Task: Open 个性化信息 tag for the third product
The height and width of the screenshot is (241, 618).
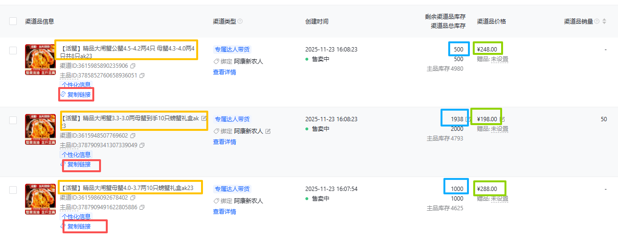Action: click(76, 217)
